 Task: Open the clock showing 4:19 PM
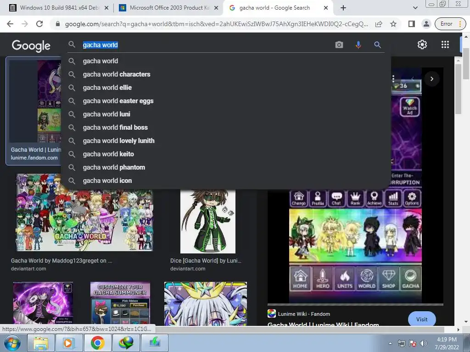pyautogui.click(x=447, y=343)
